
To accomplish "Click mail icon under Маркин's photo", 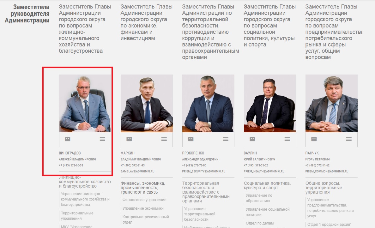I will pyautogui.click(x=129, y=139).
